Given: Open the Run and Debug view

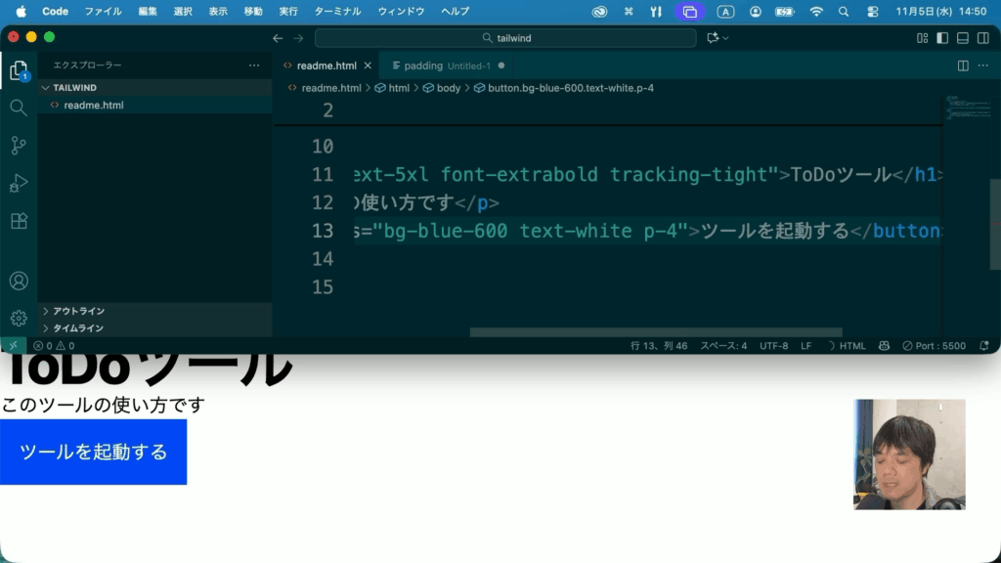Looking at the screenshot, I should 18,184.
